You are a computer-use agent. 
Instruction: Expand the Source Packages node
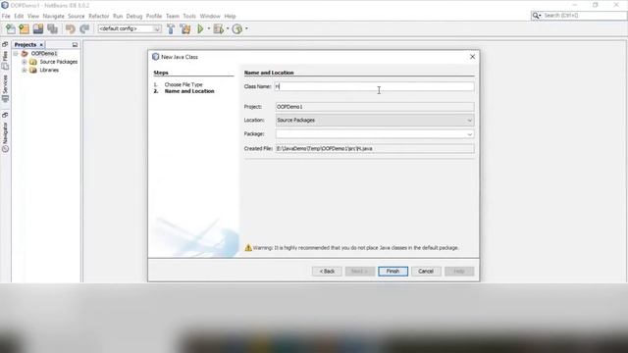point(24,62)
